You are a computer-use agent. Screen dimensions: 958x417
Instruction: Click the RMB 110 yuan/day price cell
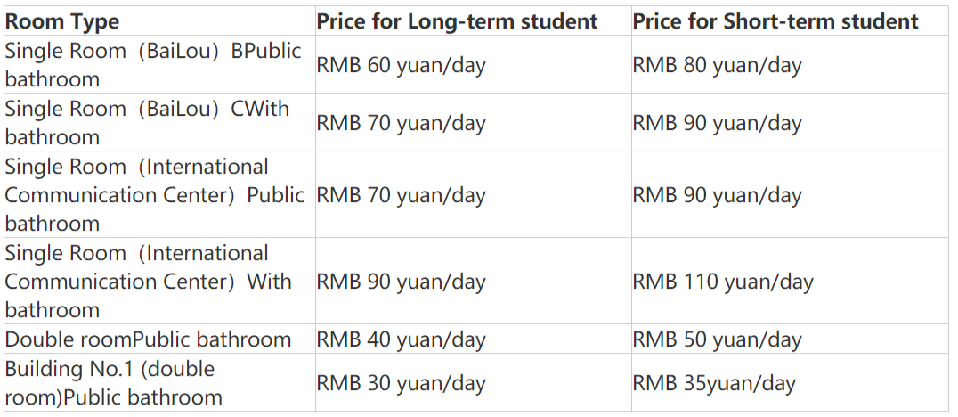[x=723, y=282]
